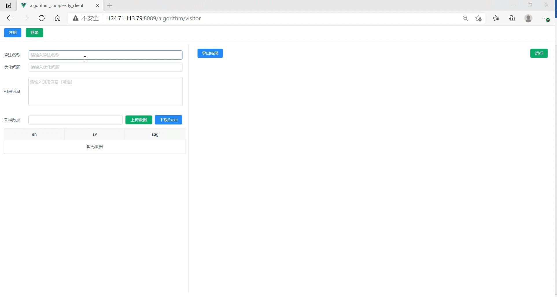Click the 导出结果 export button
Viewport: 557px width, 297px height.
pyautogui.click(x=210, y=53)
